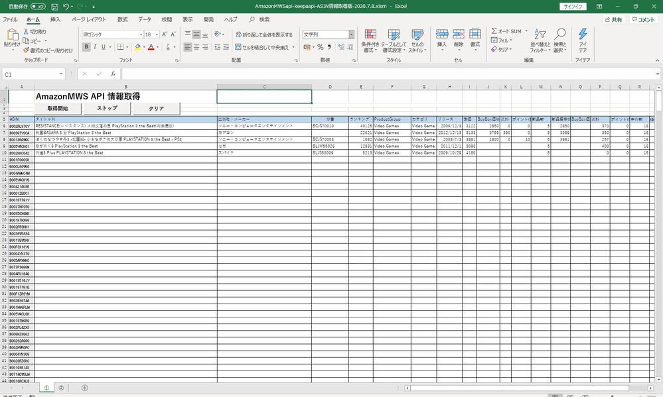Screen dimensions: 663x397
Task: Click the Increase Decimal icon
Action: 341,47
